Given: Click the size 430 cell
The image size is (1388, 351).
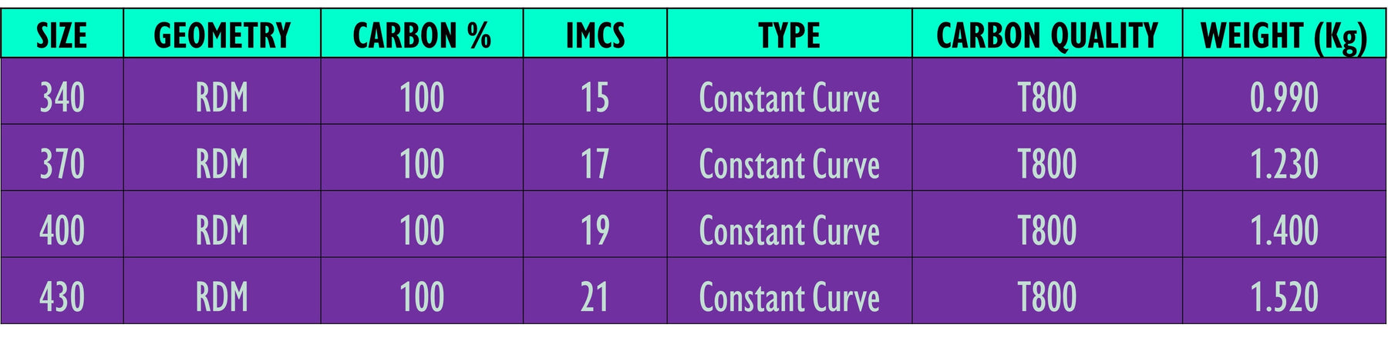Looking at the screenshot, I should (62, 297).
